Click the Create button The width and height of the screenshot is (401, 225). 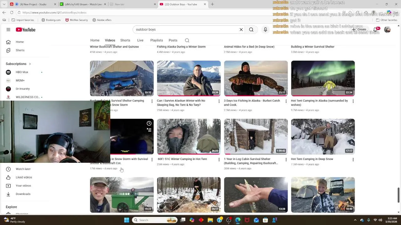359,30
